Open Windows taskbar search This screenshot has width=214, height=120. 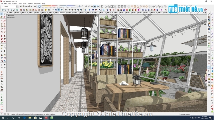8,118
